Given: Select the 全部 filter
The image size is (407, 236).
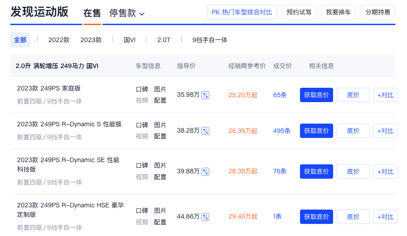Looking at the screenshot, I should [20, 40].
